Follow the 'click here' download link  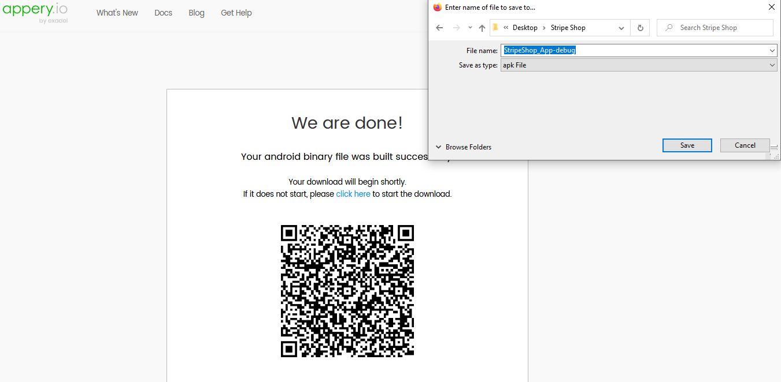point(353,194)
